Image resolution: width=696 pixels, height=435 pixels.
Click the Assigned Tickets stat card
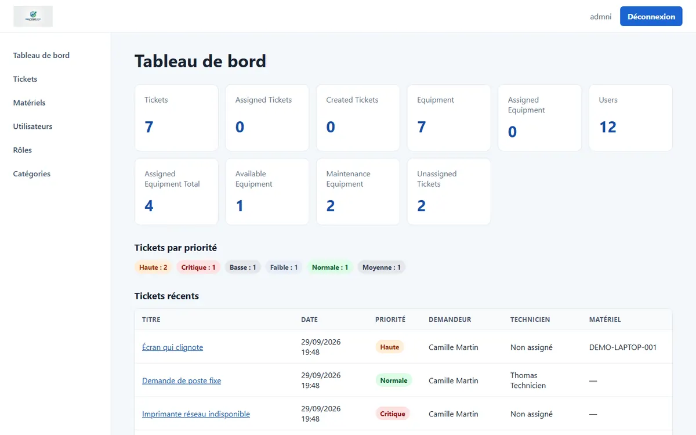click(x=267, y=118)
